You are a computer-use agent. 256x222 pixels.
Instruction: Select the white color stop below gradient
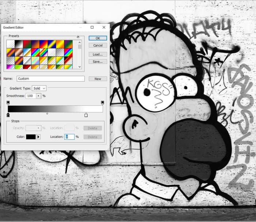(86, 115)
